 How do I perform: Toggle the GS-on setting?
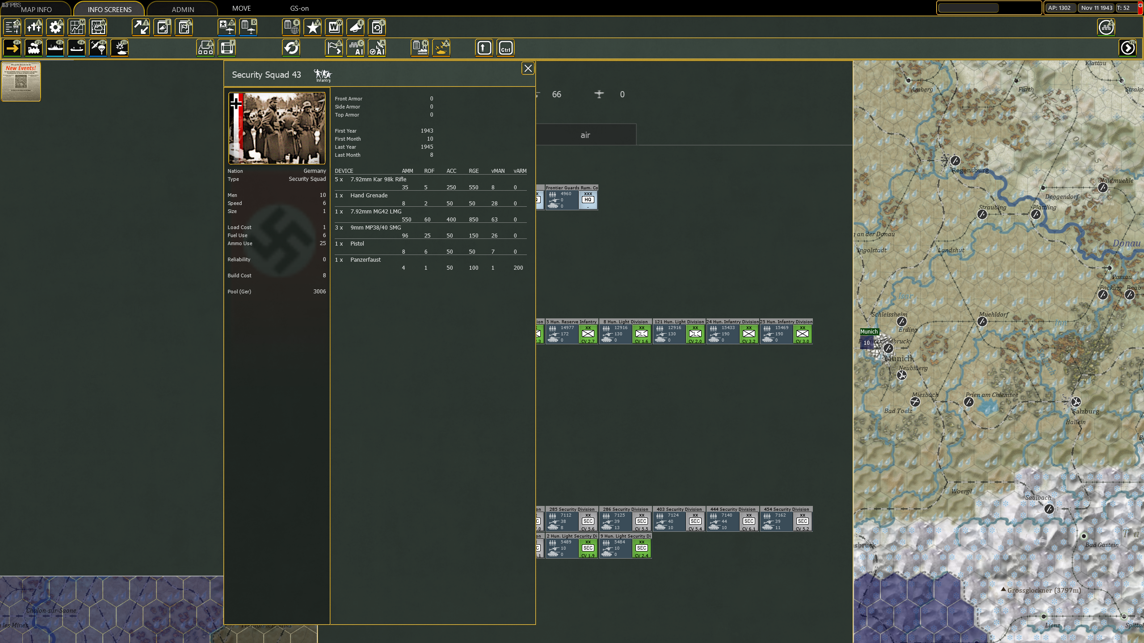(x=299, y=8)
